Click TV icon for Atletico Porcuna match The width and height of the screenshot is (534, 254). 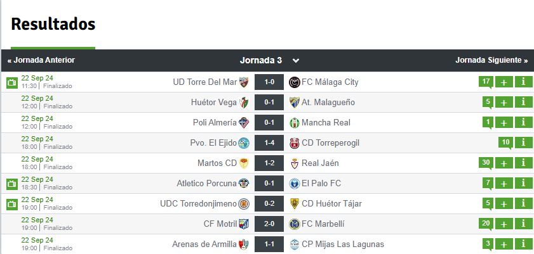(x=11, y=184)
